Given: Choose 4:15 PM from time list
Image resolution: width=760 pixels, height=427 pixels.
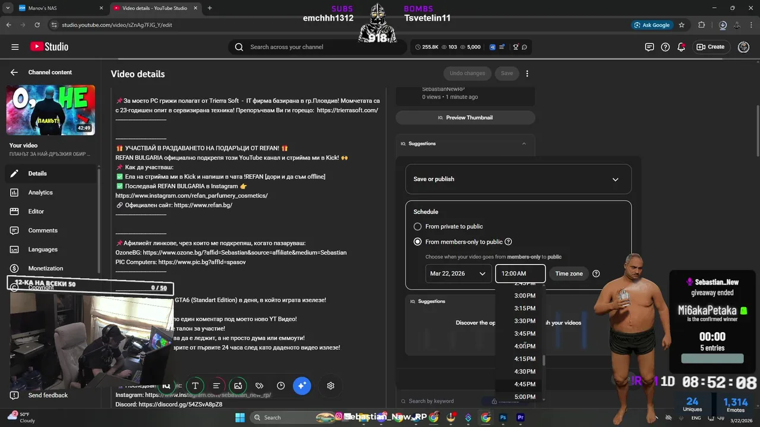Looking at the screenshot, I should (525, 359).
